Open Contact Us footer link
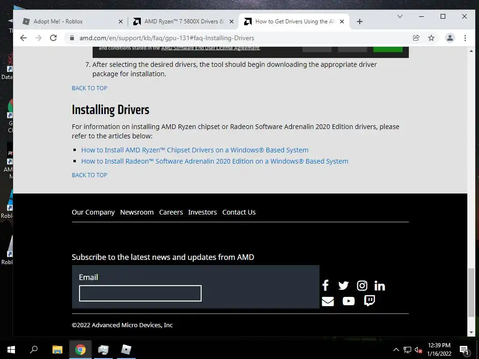Viewport: 479px width, 359px height. click(239, 212)
